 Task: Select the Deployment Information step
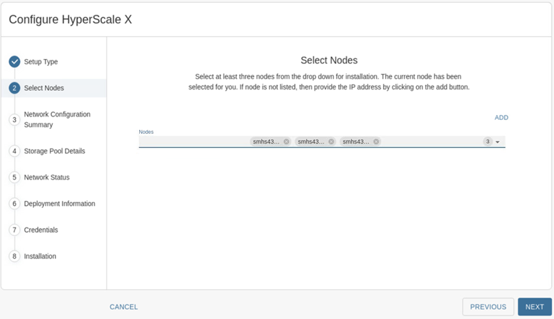coord(60,203)
